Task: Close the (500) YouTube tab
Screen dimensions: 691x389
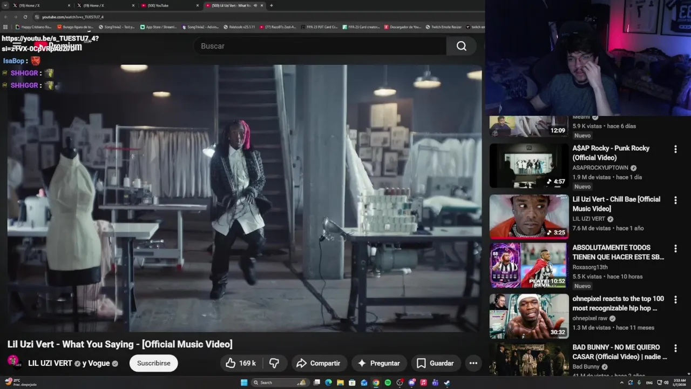Action: (198, 5)
